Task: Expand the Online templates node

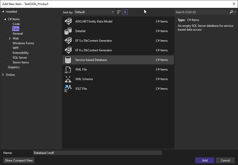Action: pos(3,75)
